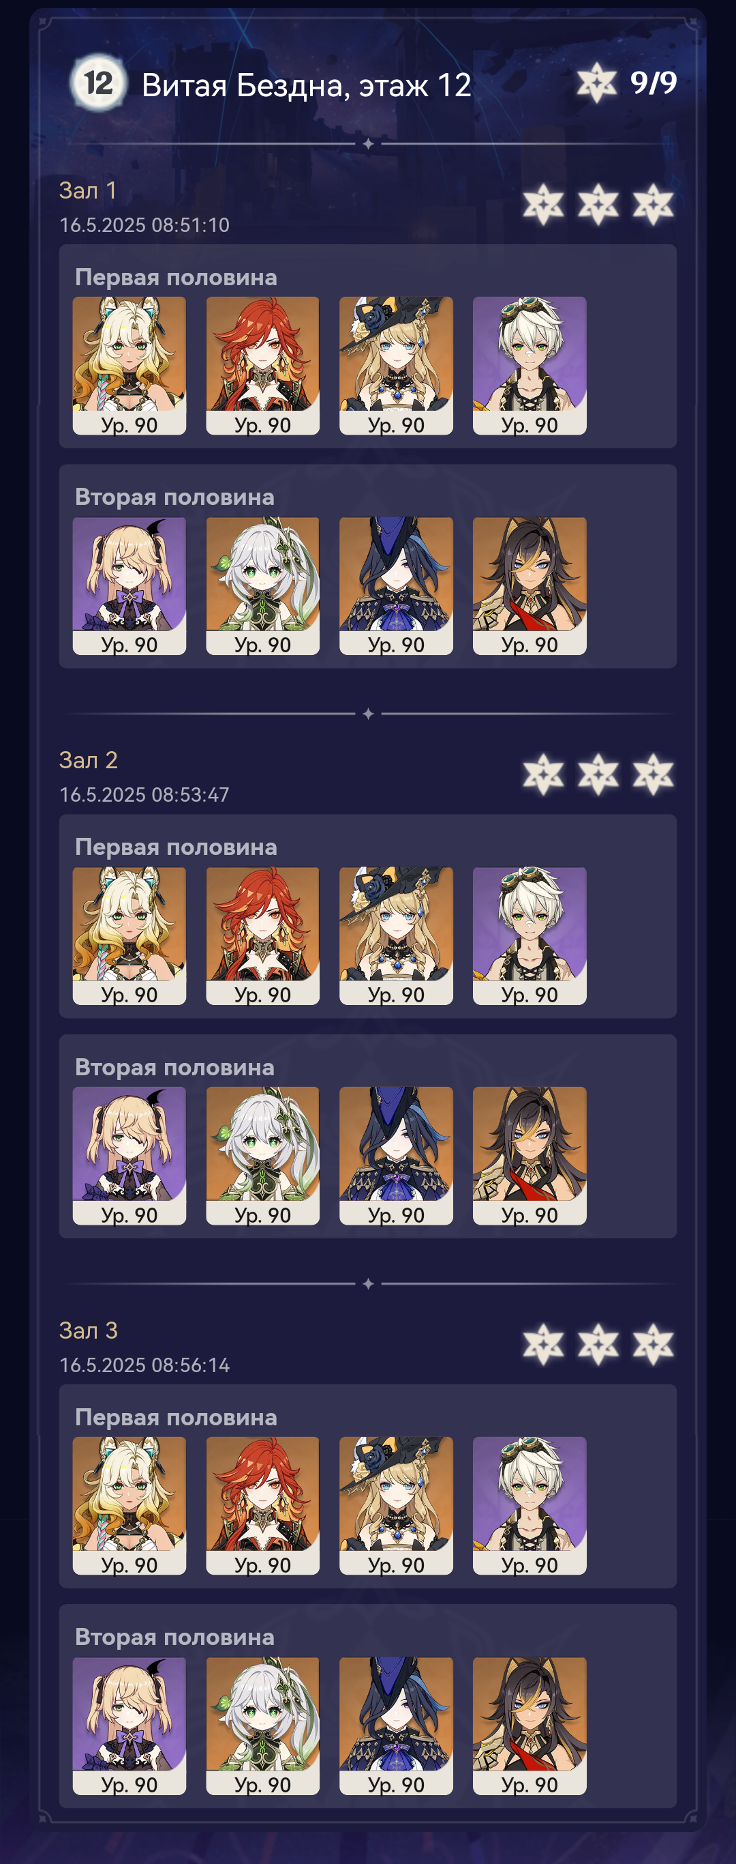Click the middle star of Зал 3 rating
This screenshot has width=736, height=1864.
point(598,1345)
